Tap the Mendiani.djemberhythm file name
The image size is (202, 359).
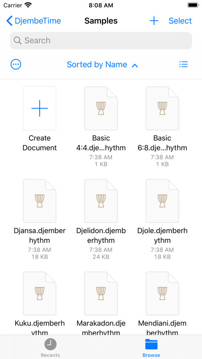click(162, 328)
